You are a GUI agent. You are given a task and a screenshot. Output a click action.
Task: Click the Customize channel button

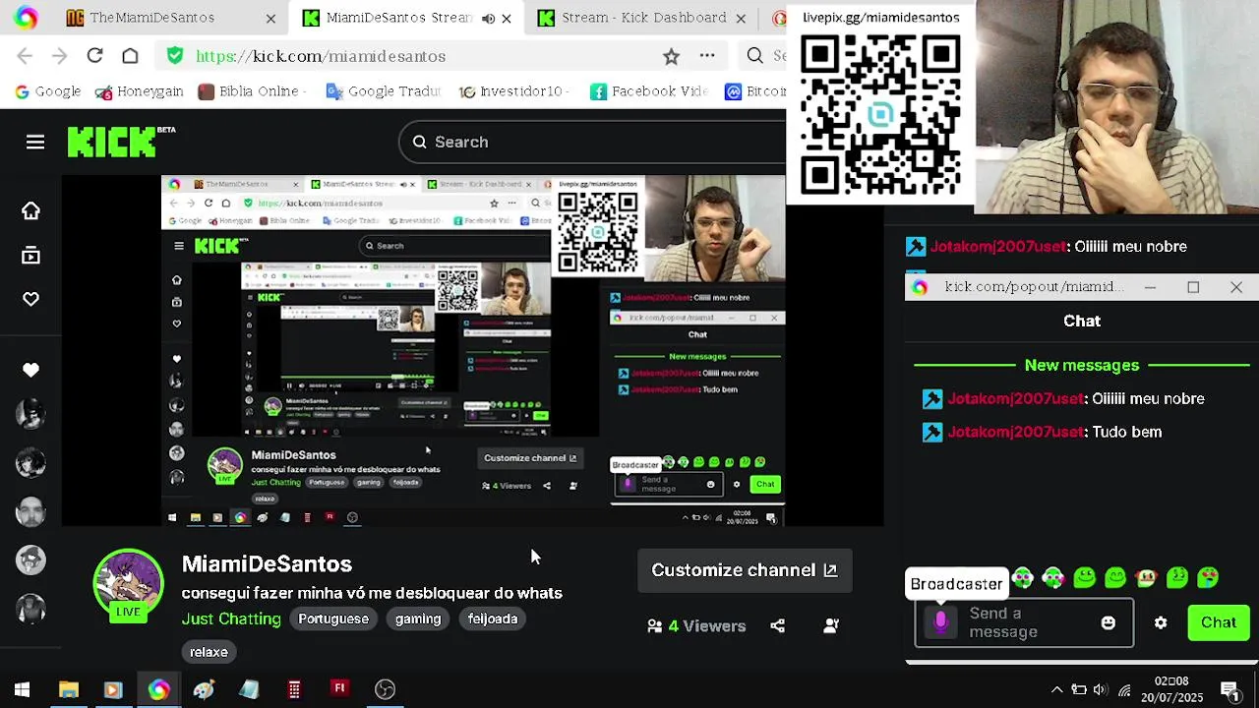point(745,570)
